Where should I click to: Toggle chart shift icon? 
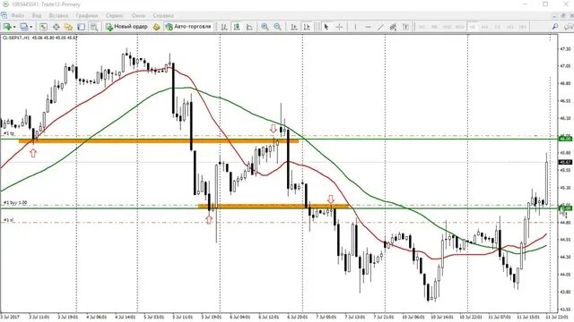tap(307, 27)
